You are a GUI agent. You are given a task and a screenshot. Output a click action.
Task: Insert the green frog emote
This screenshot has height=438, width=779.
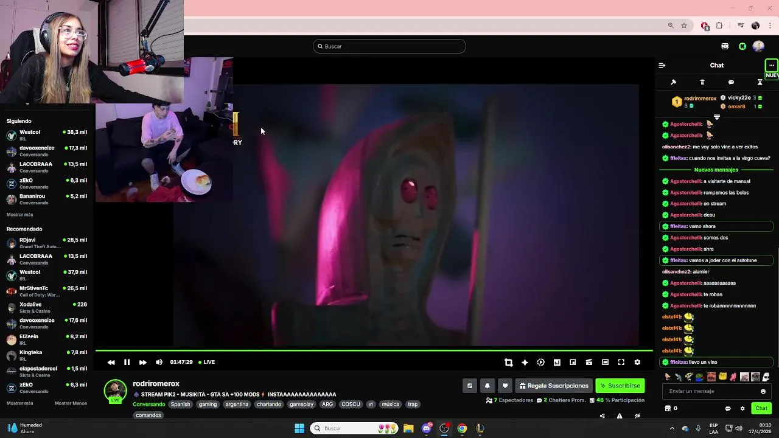click(700, 377)
